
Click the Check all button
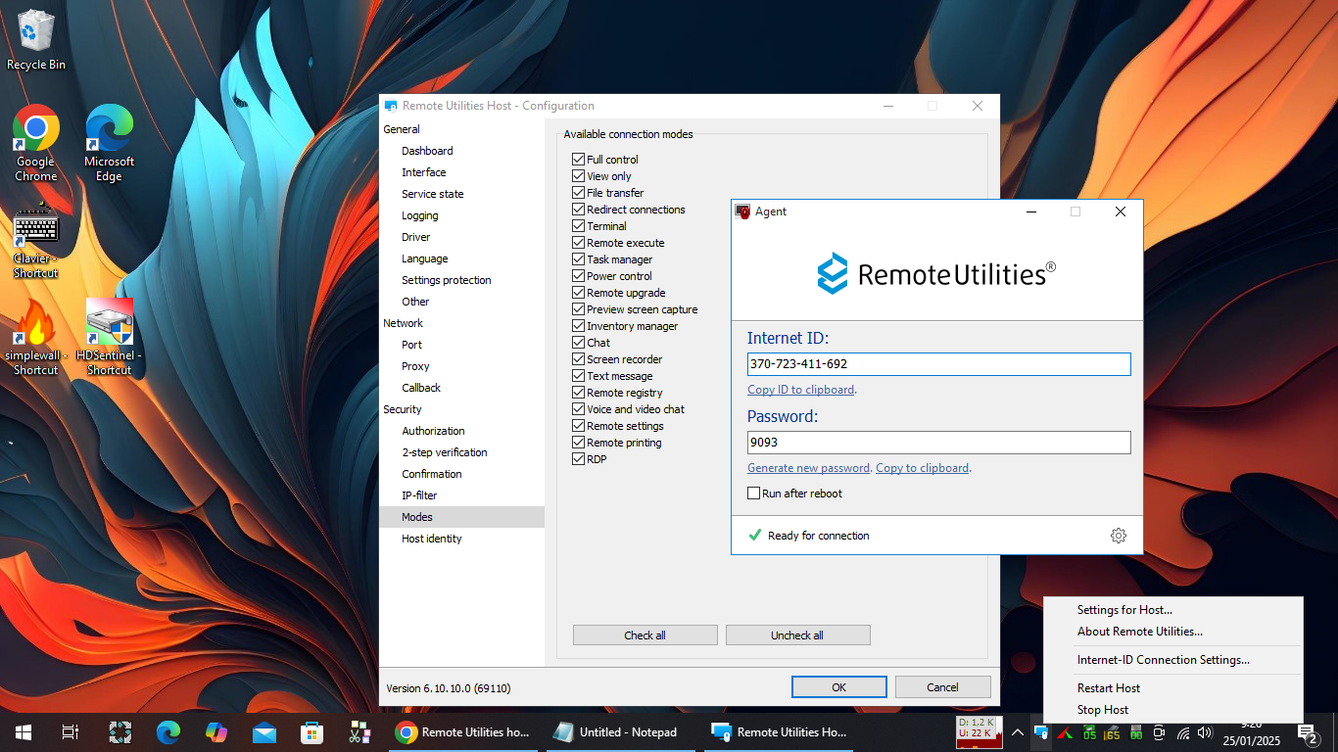645,635
